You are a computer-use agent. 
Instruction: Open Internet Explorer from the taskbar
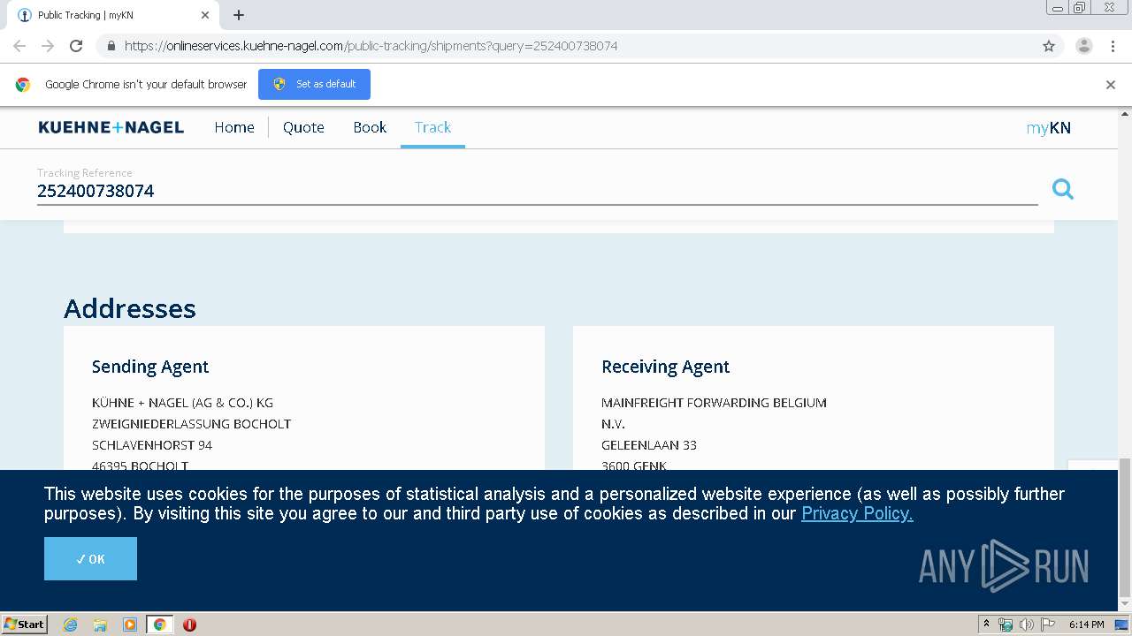coord(71,625)
